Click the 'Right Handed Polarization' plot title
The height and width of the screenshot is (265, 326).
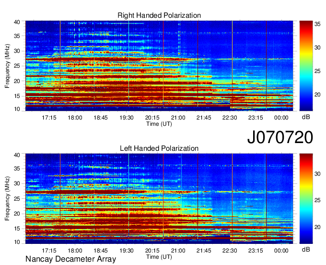[x=159, y=15]
